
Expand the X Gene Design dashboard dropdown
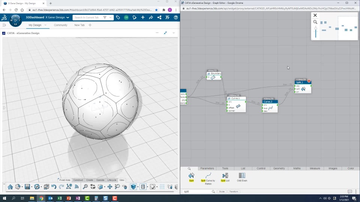(68, 18)
